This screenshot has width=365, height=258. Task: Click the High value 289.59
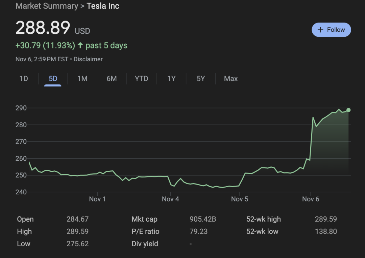[x=77, y=231]
